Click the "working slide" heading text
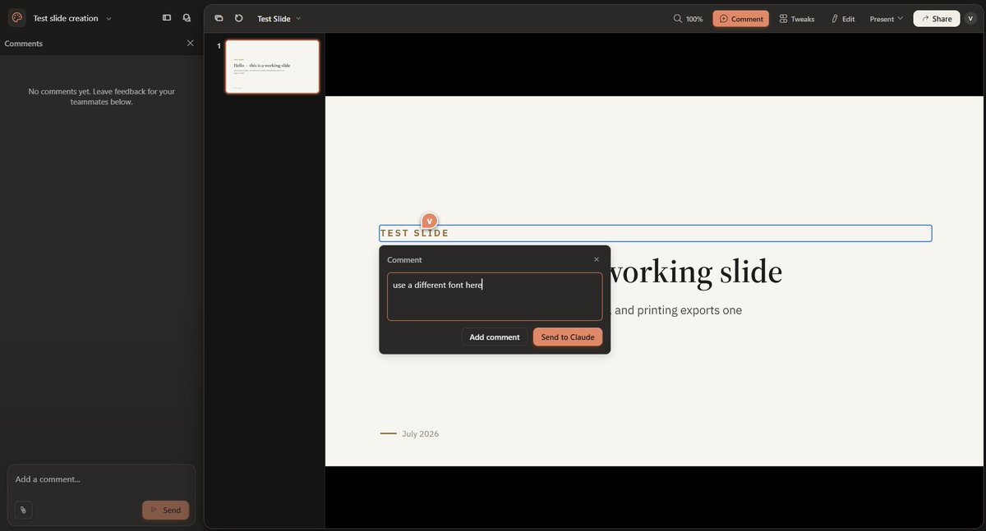 click(x=696, y=272)
